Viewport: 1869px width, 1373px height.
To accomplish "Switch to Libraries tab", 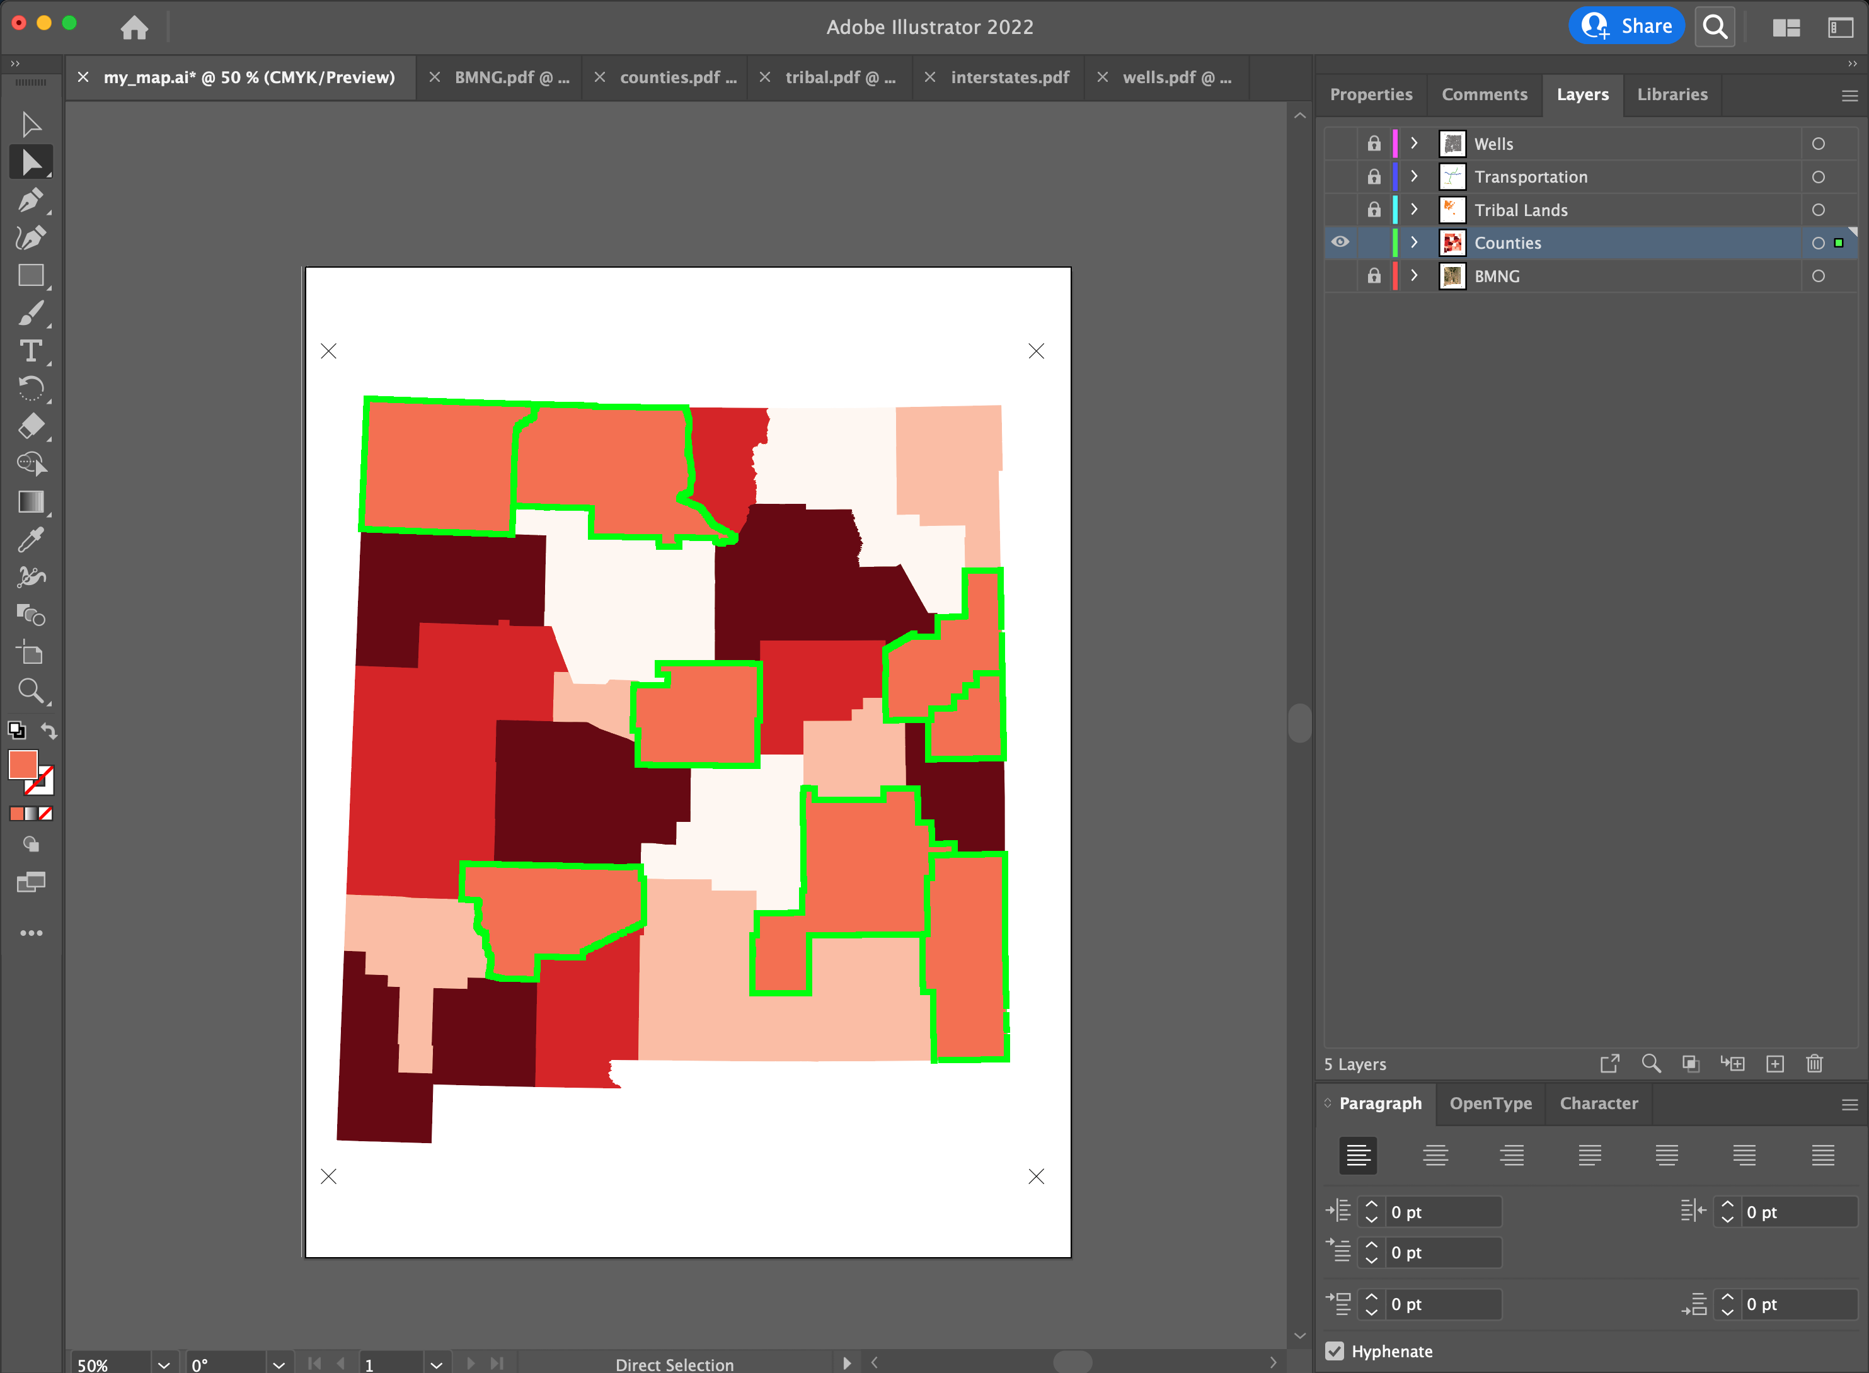I will coord(1672,94).
